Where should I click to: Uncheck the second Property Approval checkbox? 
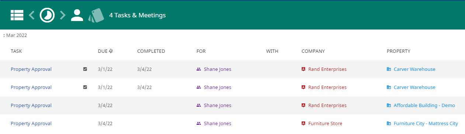[85, 87]
